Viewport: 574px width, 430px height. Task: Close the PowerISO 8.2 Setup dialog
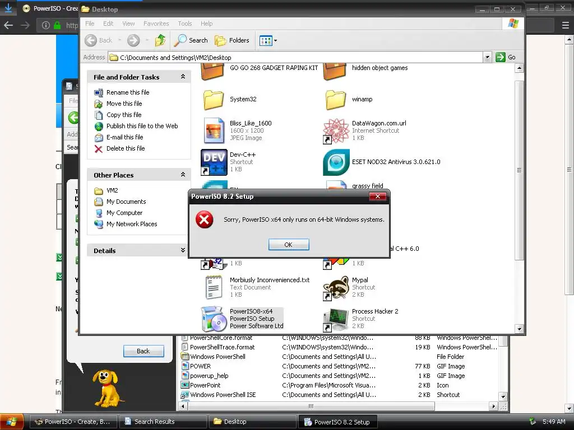(x=377, y=197)
